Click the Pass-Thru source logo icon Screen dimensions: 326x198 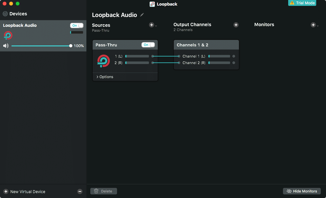click(x=103, y=61)
